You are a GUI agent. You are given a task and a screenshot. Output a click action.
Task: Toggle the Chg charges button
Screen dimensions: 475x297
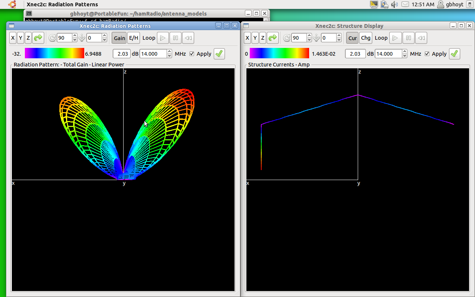coord(366,38)
